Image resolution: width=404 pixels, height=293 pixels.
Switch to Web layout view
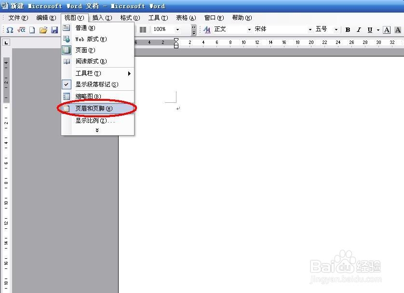tap(98, 39)
